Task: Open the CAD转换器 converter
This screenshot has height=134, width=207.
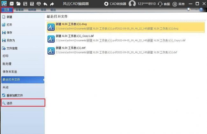Action: (x=115, y=4)
